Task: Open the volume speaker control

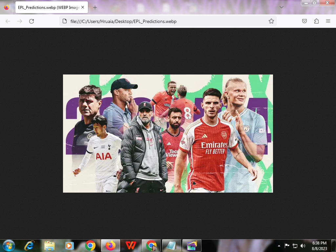Action: click(x=303, y=245)
